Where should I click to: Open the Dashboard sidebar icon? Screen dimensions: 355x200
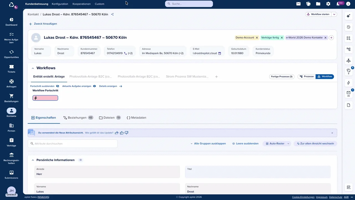pyautogui.click(x=11, y=20)
